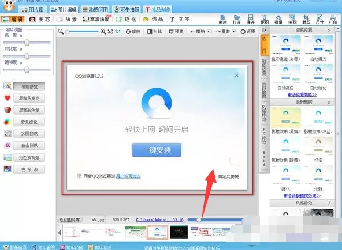Open the 批量 batch processing tool
The image size is (342, 250).
(x=278, y=20)
